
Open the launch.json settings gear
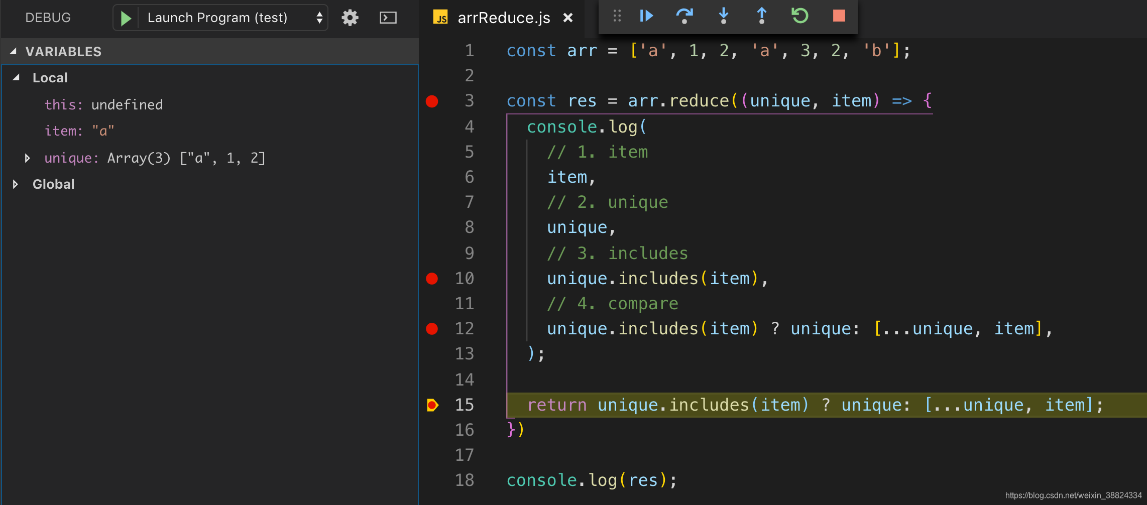point(350,18)
